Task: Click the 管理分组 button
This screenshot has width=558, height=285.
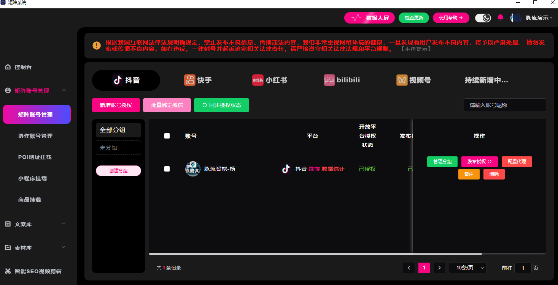Action: point(442,162)
